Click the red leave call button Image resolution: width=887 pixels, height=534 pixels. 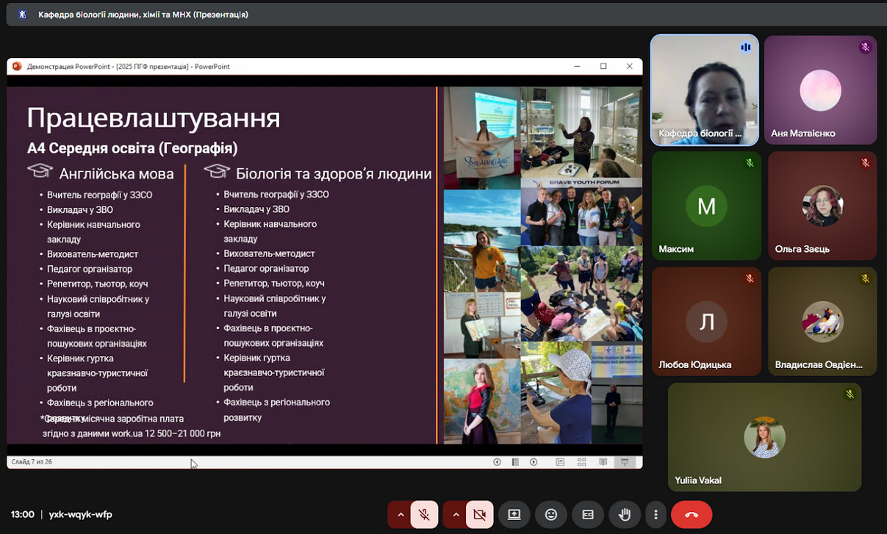[691, 515]
